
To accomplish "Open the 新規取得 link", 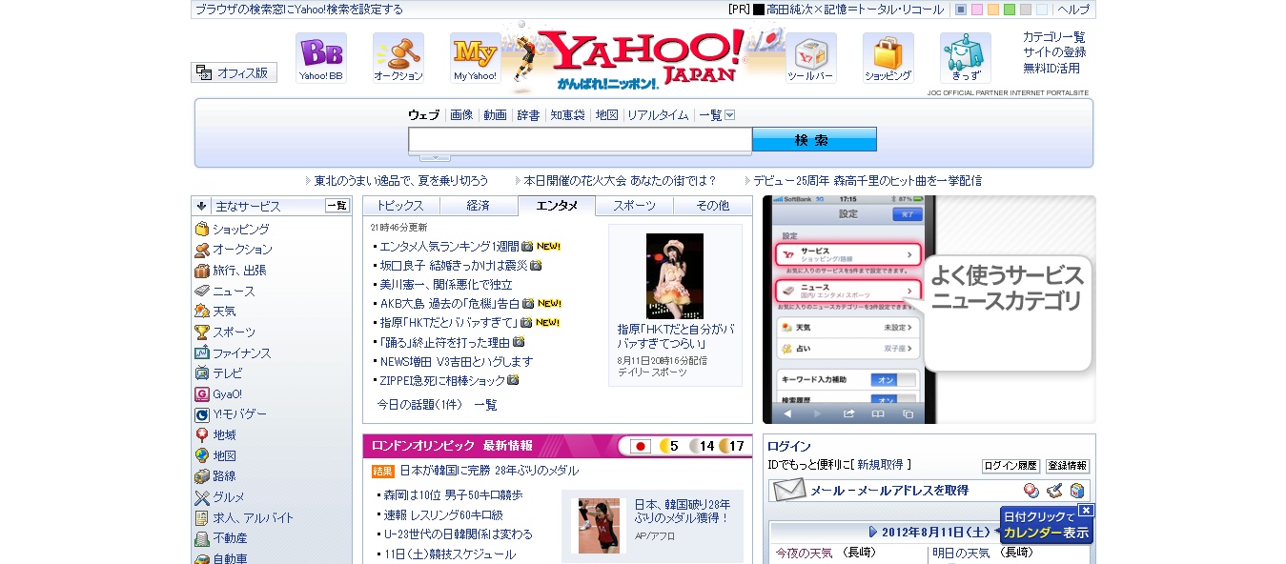I will click(x=879, y=465).
